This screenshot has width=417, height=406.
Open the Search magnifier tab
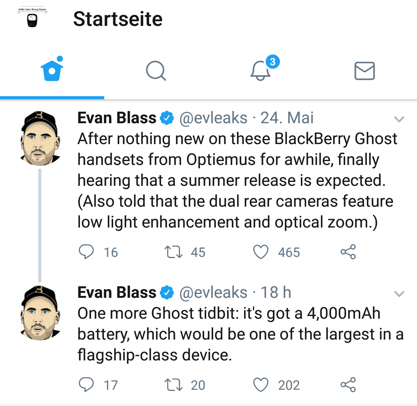coord(156,71)
